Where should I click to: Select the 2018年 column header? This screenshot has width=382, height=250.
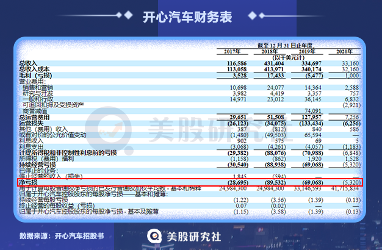coord(270,51)
